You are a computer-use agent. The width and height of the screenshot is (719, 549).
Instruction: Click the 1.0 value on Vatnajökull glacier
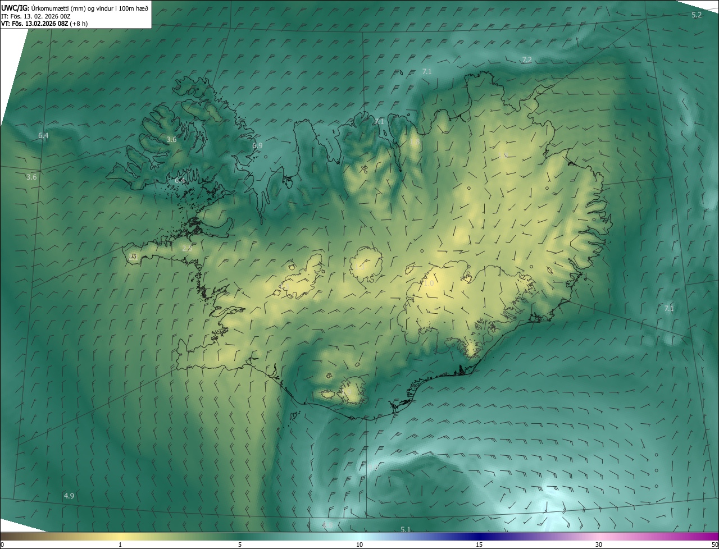(x=429, y=283)
